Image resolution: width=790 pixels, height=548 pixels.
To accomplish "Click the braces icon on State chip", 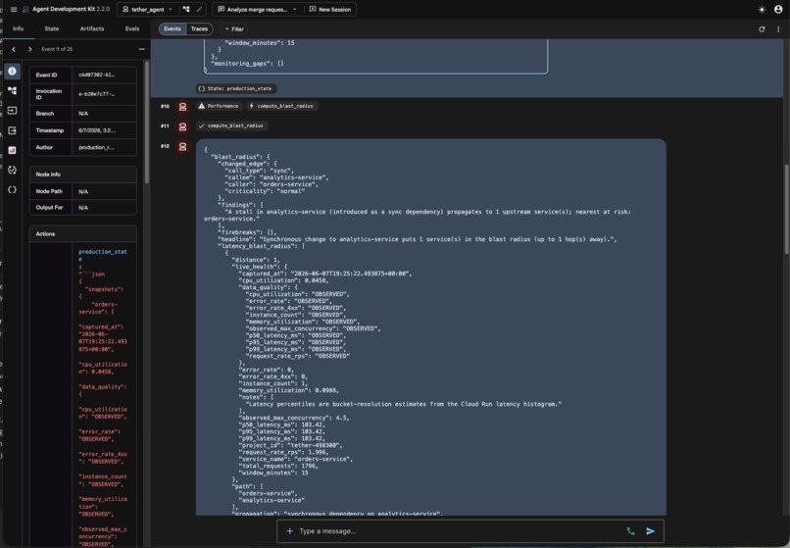I will click(202, 89).
